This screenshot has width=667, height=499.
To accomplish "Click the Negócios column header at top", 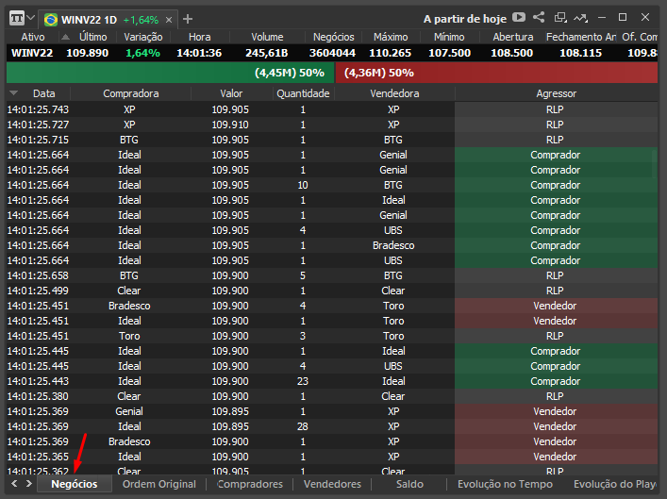I will click(x=334, y=37).
